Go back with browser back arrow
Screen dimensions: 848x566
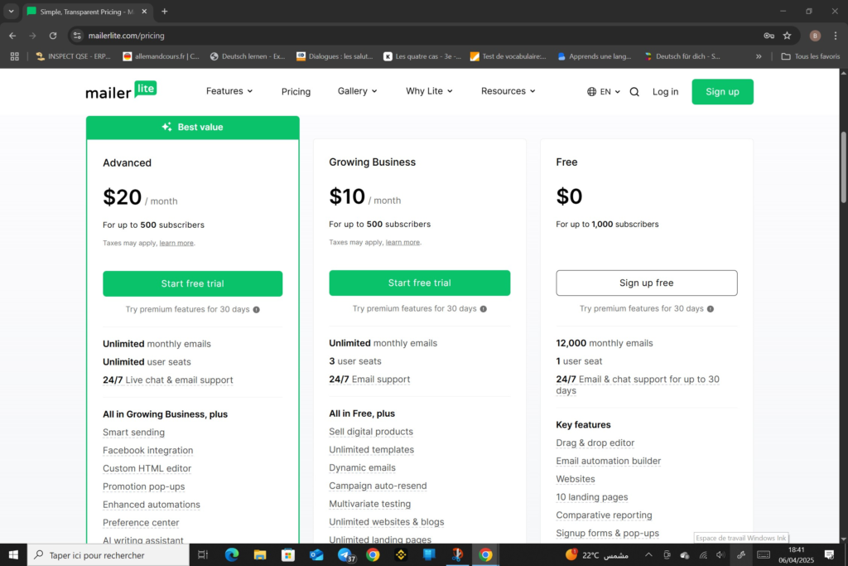tap(12, 36)
